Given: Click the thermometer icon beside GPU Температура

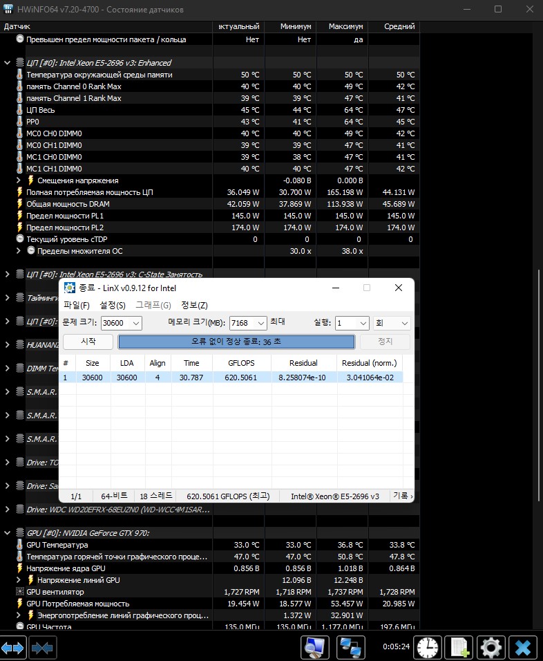Looking at the screenshot, I should coord(19,545).
